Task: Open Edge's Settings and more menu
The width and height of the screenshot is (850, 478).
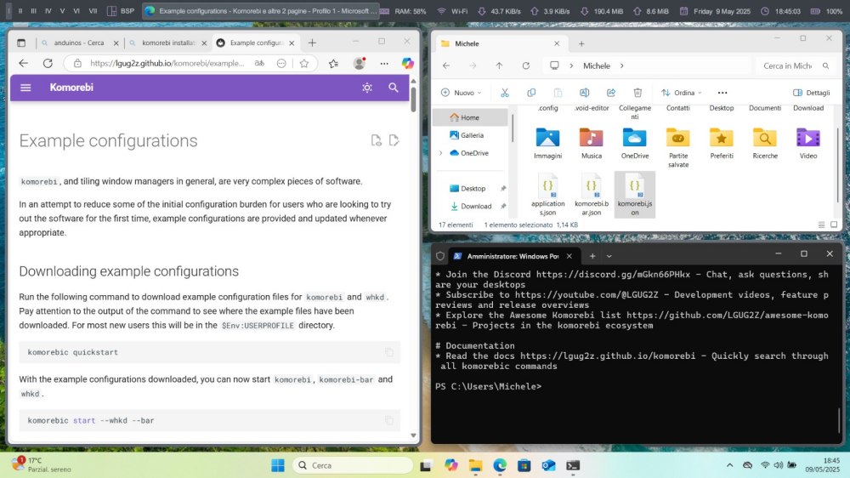Action: [x=384, y=64]
